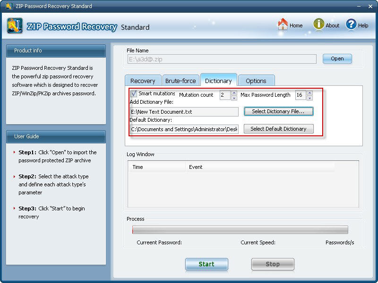Screen dimensions: 378x283
Task: Click the Step1 text in User Guide
Action: coord(57,157)
